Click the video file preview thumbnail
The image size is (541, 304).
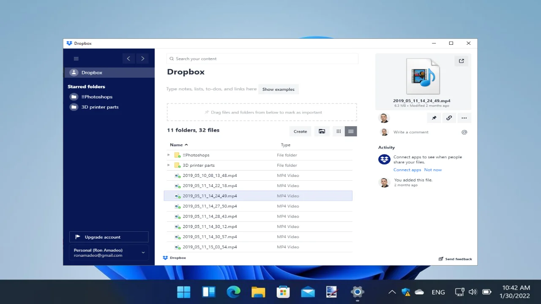point(423,76)
